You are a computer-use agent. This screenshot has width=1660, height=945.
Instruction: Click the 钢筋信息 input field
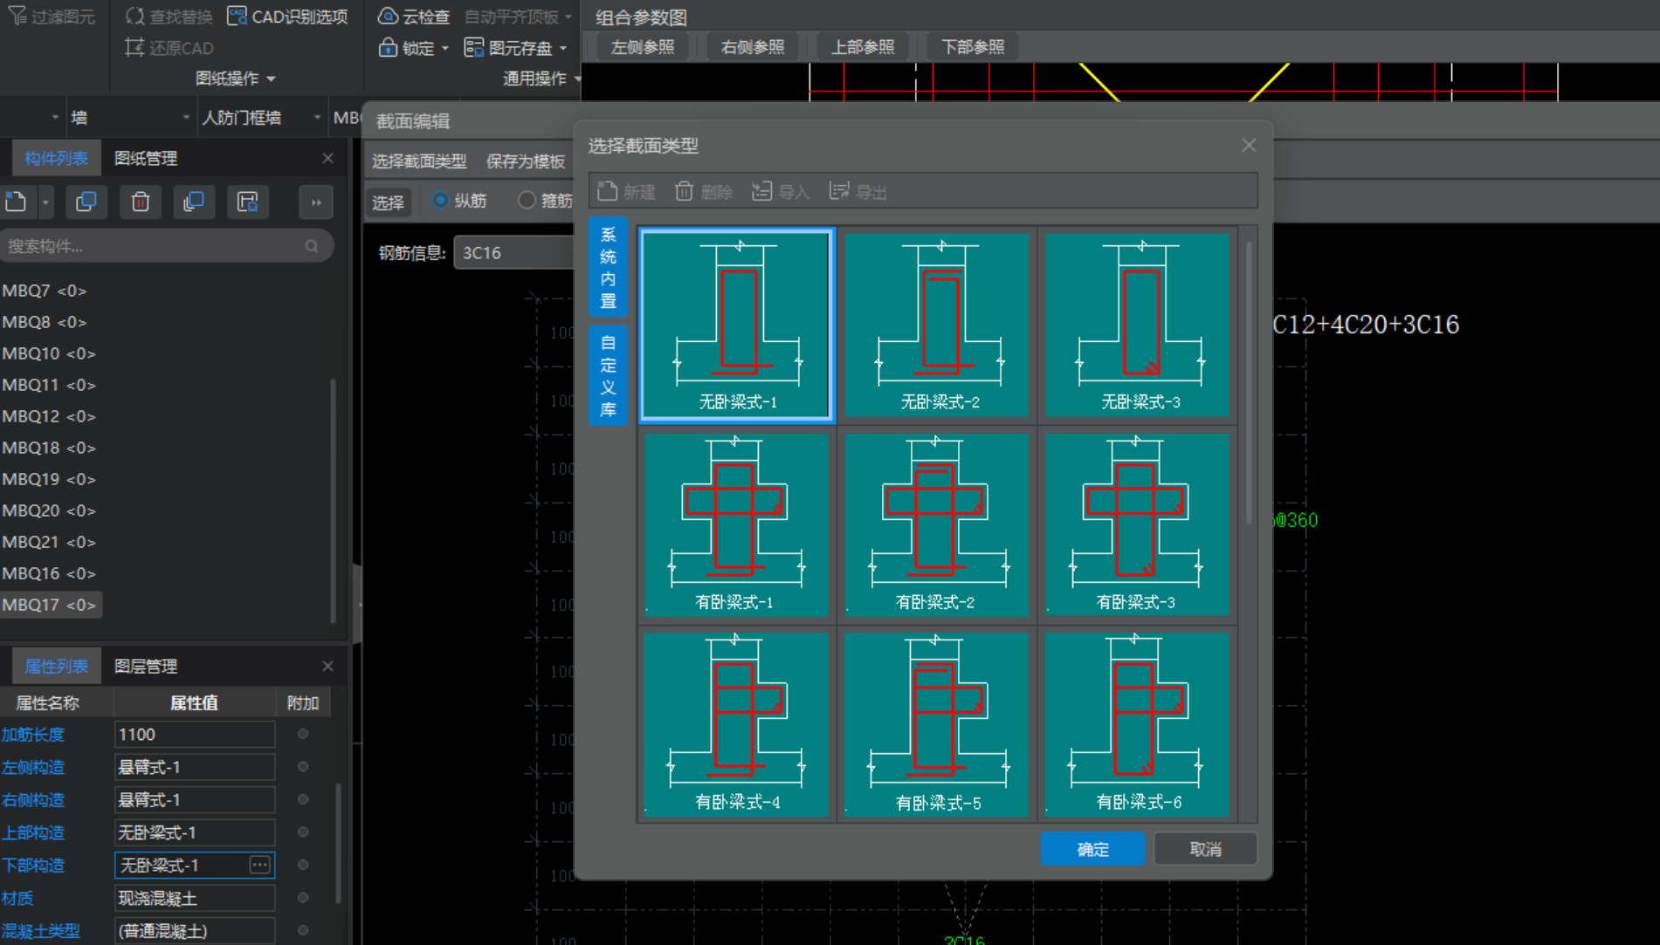point(513,252)
